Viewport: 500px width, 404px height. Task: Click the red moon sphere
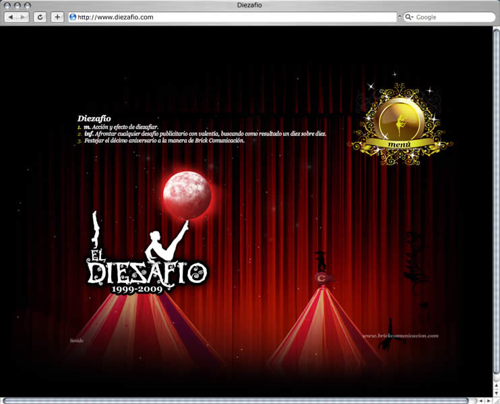point(187,195)
